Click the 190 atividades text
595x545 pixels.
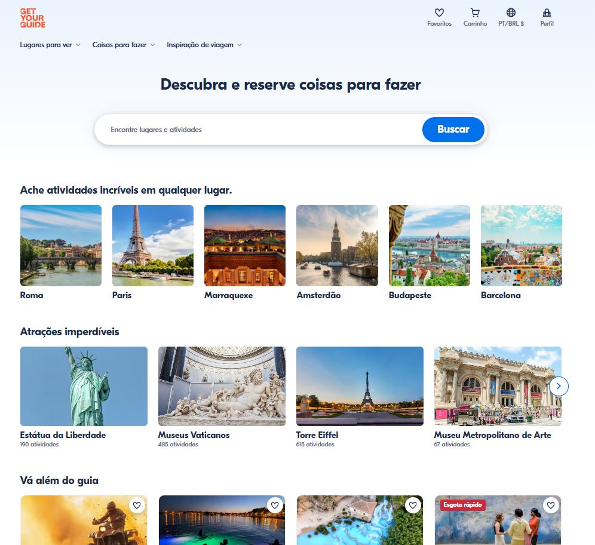[x=39, y=445]
